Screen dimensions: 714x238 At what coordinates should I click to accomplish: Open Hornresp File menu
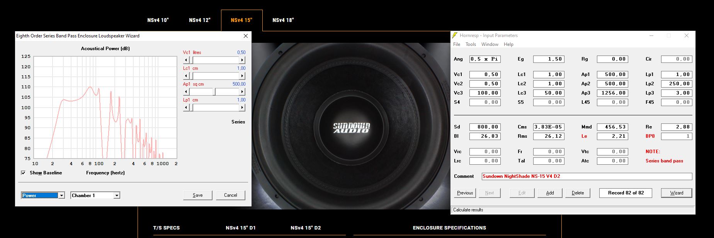tap(457, 44)
